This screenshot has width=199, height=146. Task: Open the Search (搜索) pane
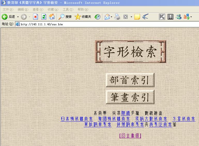65,17
